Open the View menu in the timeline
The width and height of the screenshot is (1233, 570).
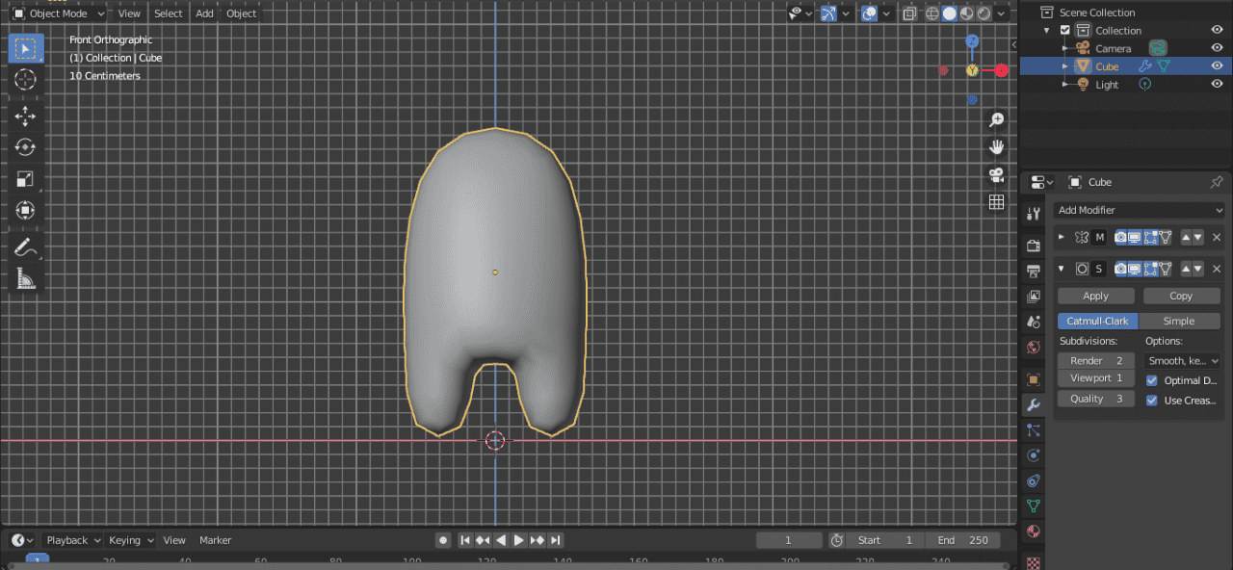pos(174,540)
